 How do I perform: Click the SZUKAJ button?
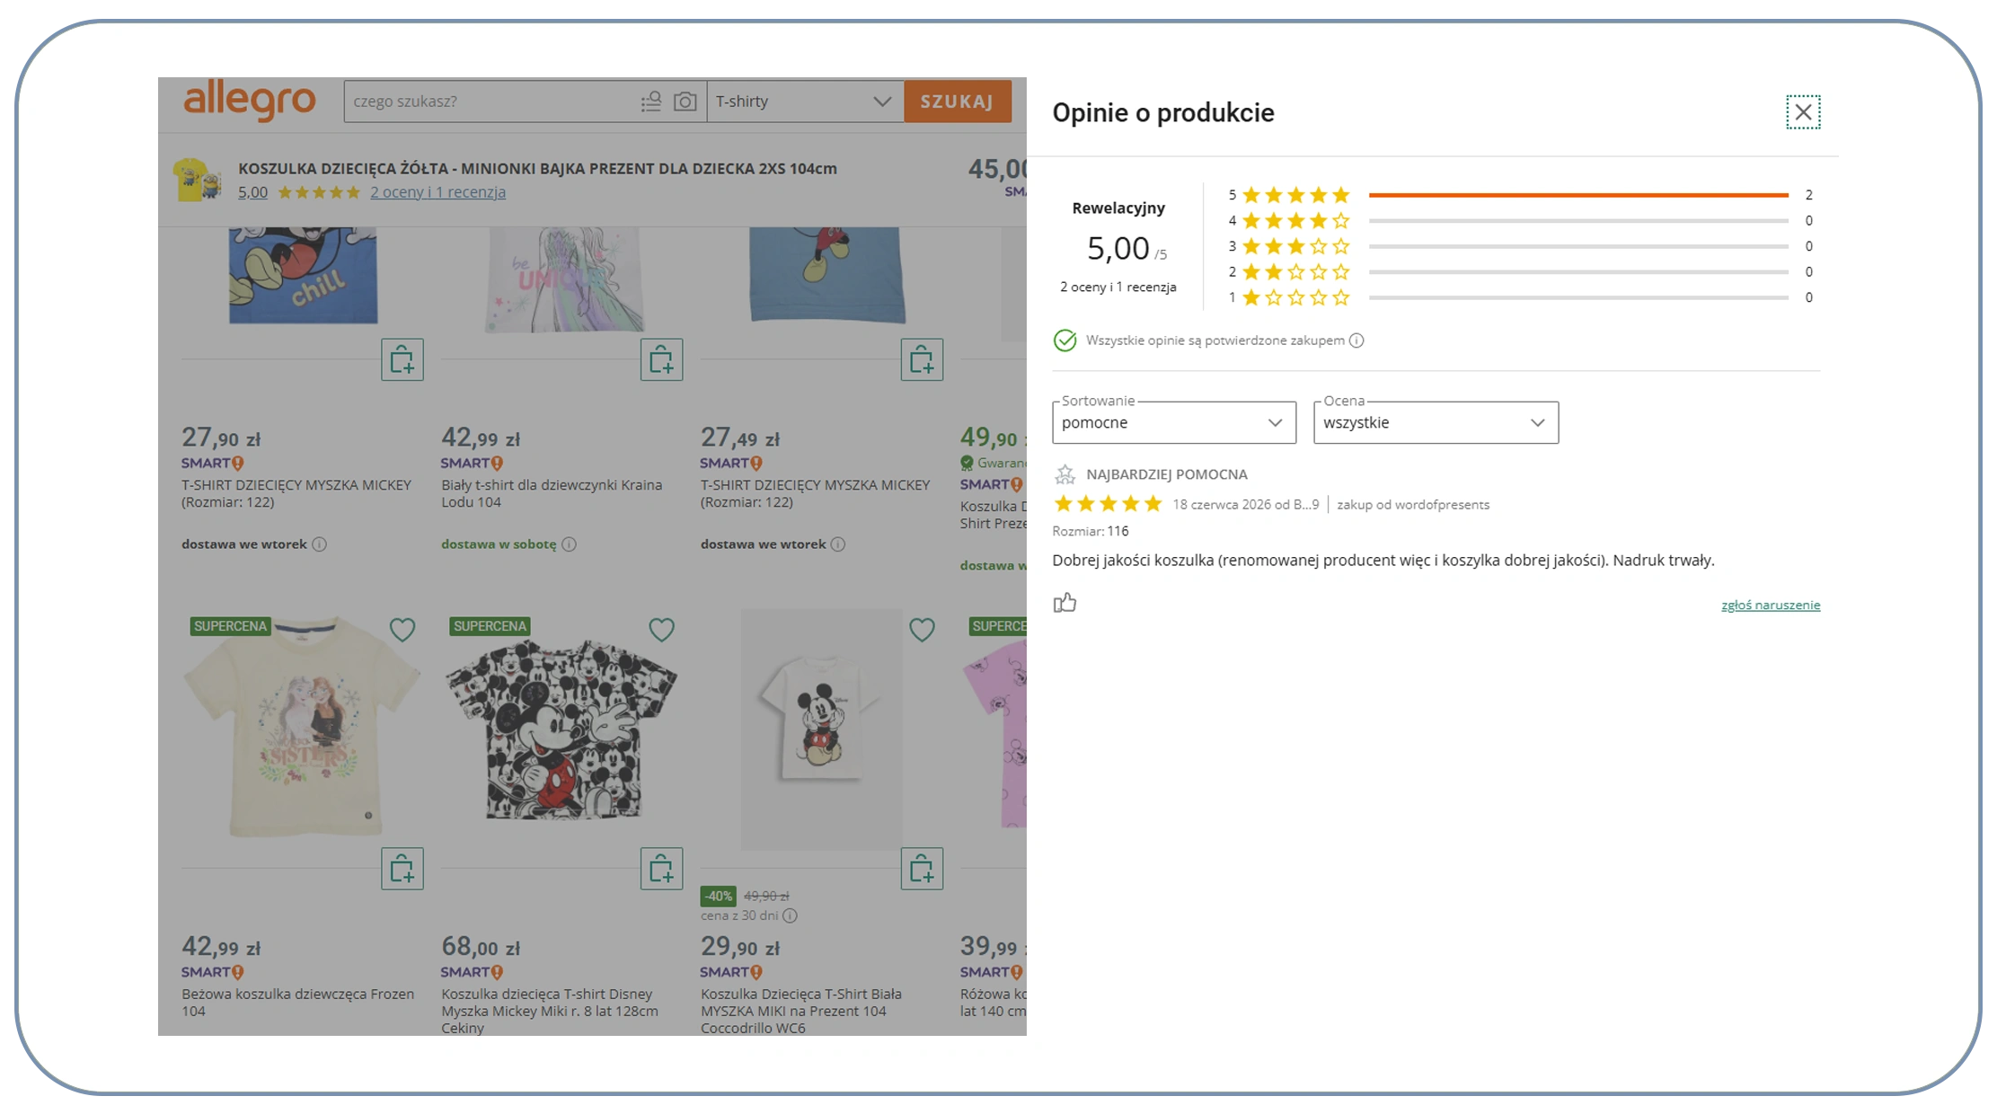pyautogui.click(x=957, y=102)
